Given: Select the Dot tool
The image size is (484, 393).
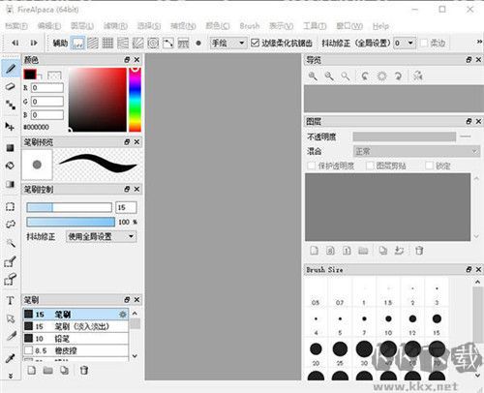Looking at the screenshot, I should [11, 105].
